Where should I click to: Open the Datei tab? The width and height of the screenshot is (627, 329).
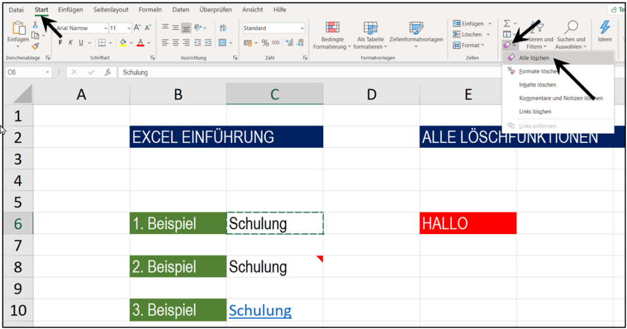coord(17,10)
